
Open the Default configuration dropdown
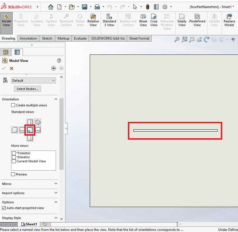tap(33, 80)
